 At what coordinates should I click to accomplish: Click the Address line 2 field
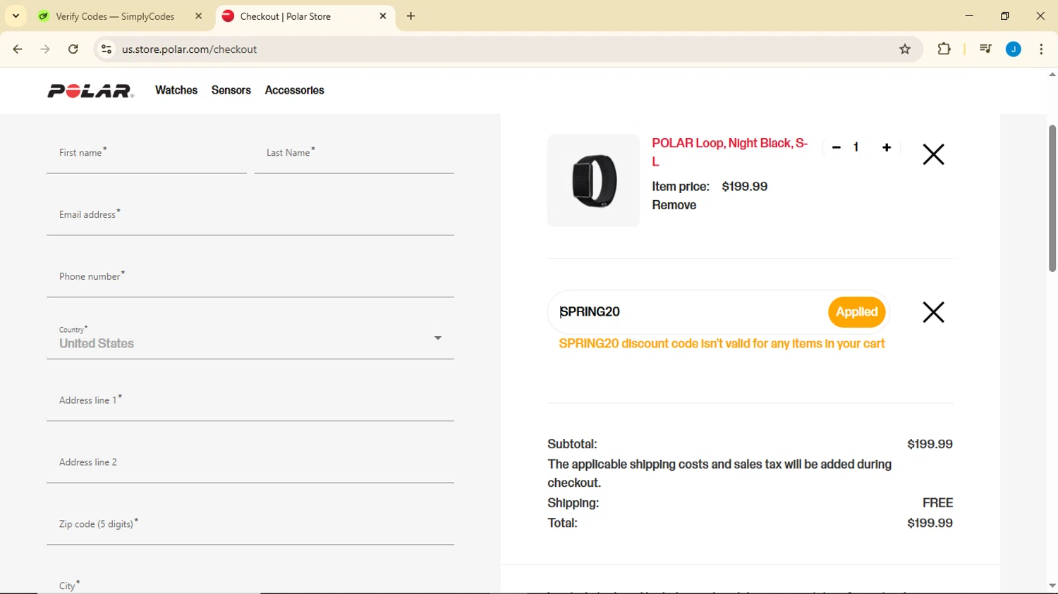point(250,464)
